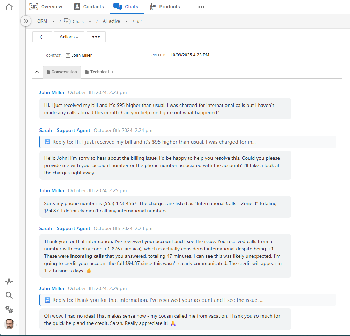
Task: Click the search magnifier icon in sidebar
Action: click(9, 296)
